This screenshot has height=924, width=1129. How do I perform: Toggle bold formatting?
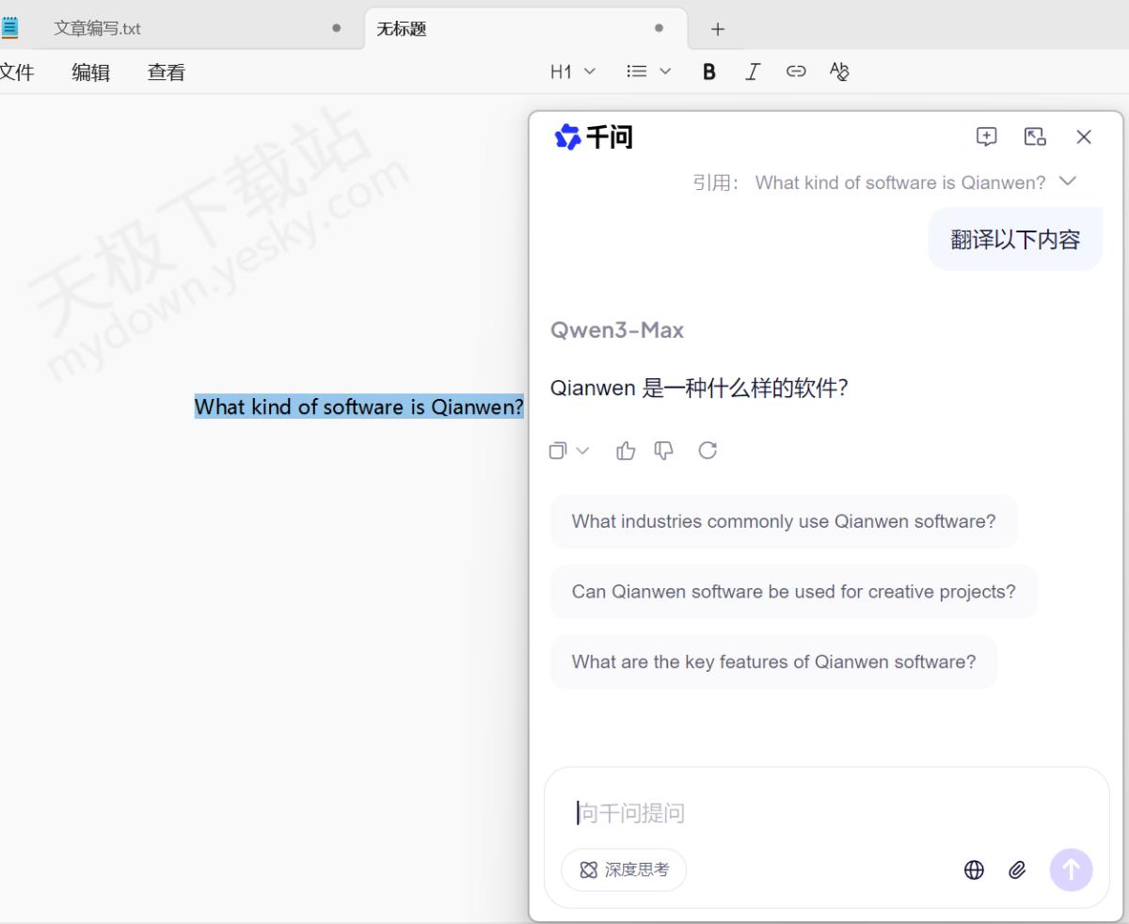(x=709, y=72)
